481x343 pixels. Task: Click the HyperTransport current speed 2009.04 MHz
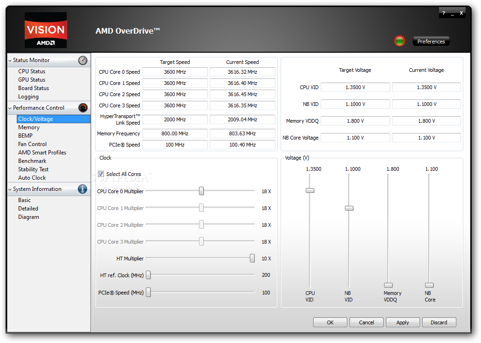click(x=242, y=119)
